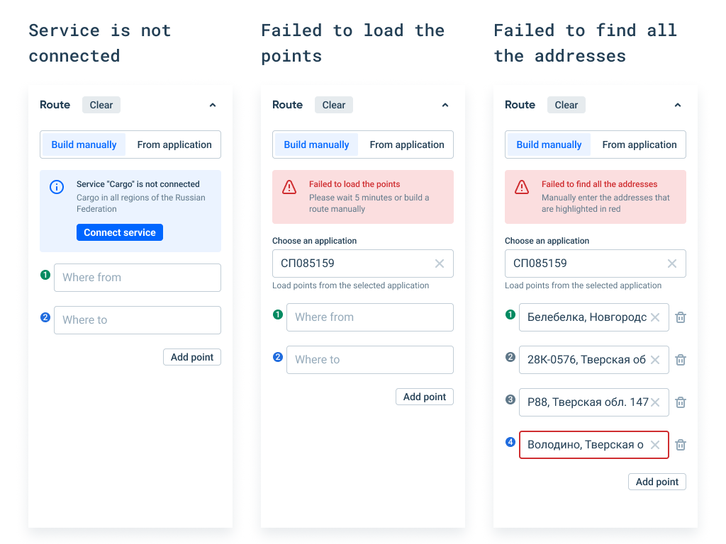Clear the Володино address using X icon

click(655, 445)
